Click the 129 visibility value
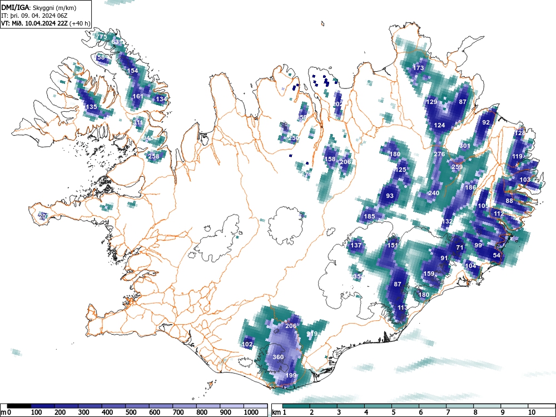556x417 pixels. [x=431, y=102]
